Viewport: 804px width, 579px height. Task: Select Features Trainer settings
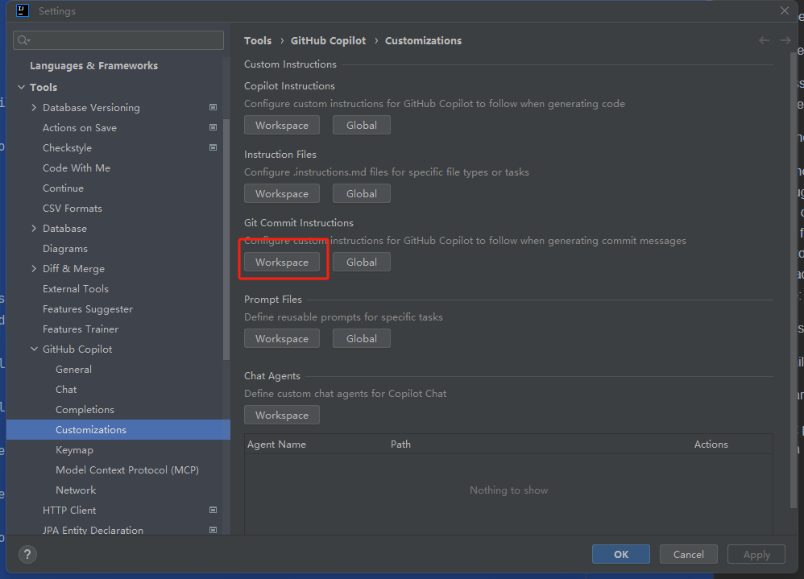pos(81,329)
